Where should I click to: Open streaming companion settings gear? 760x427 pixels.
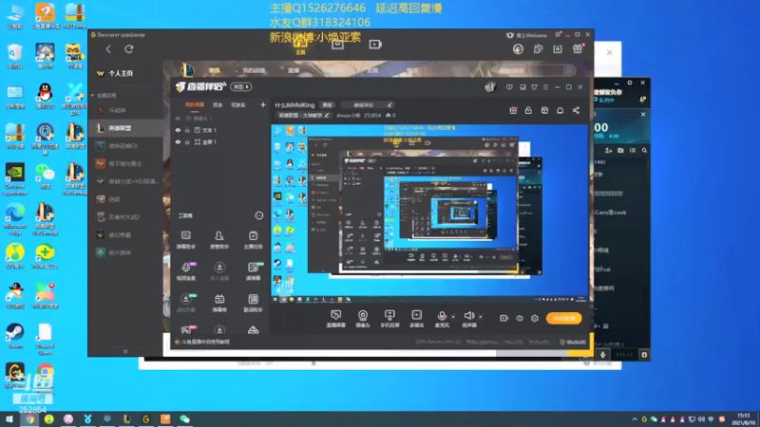[x=535, y=318]
